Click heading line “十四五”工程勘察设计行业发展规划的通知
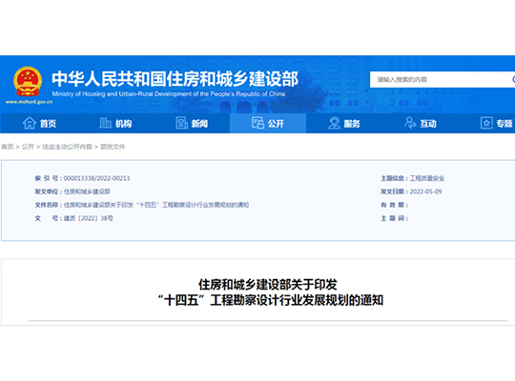Viewport: 515px width, 381px height. pos(270,300)
